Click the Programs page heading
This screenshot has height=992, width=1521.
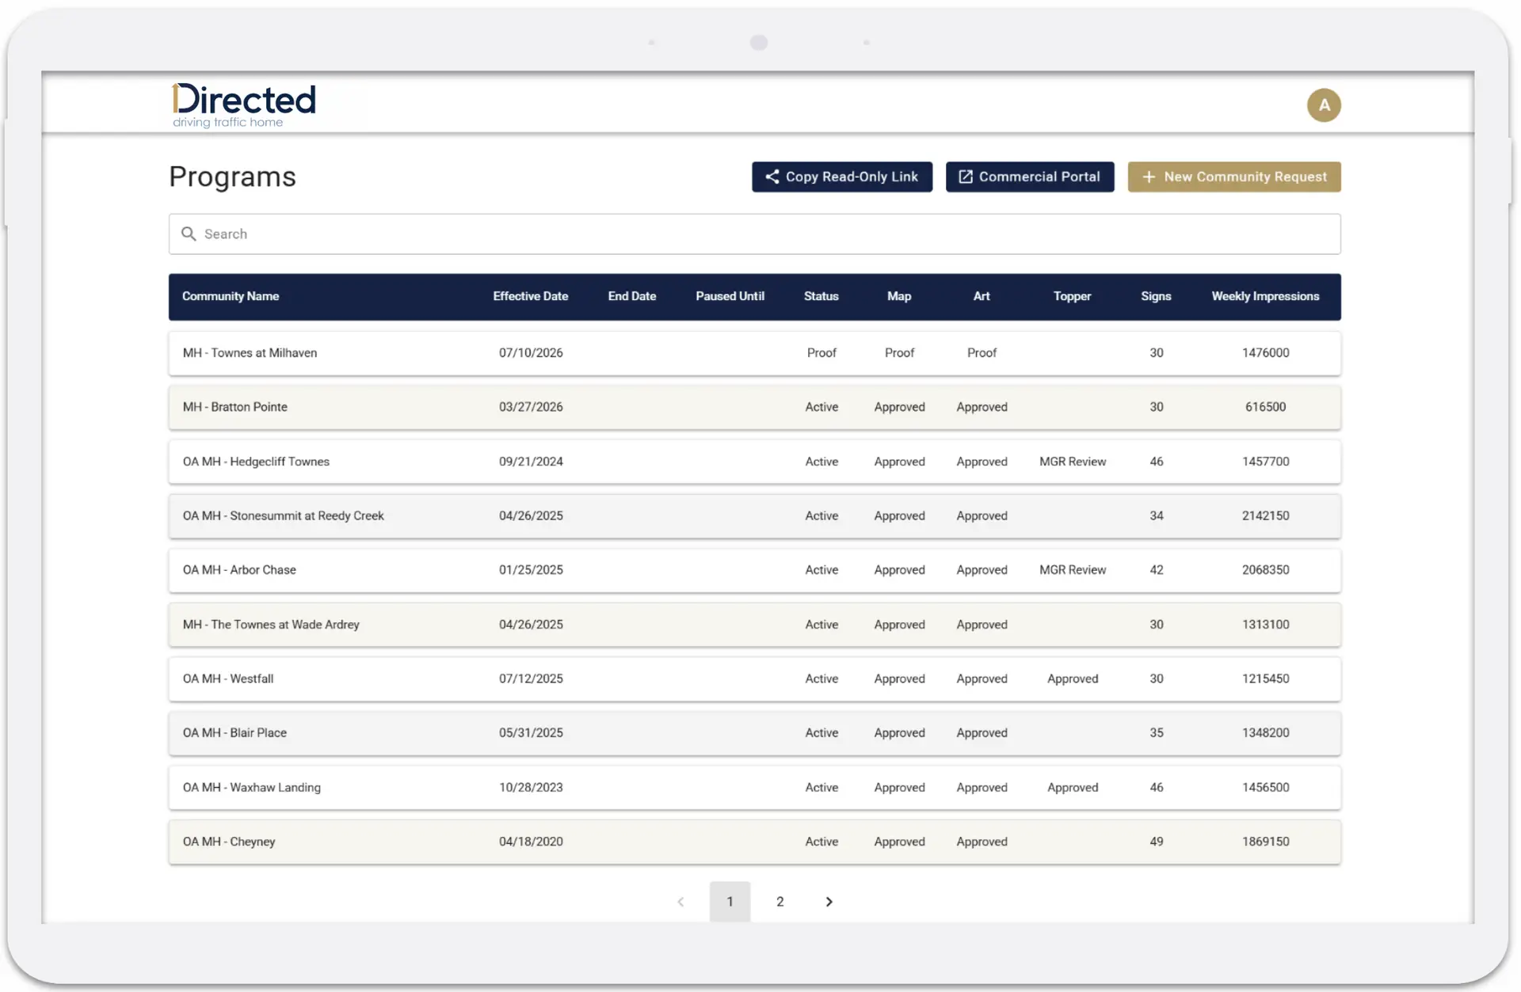click(232, 177)
